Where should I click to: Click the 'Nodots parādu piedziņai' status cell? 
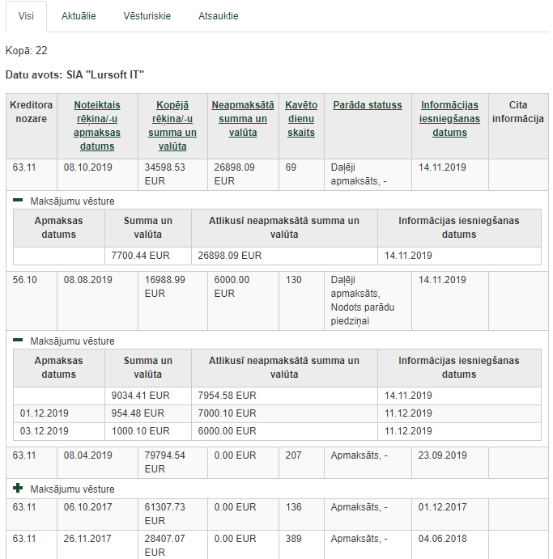pyautogui.click(x=367, y=307)
